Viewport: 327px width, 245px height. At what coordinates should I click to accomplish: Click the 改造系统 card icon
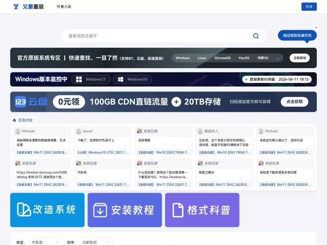point(24,209)
